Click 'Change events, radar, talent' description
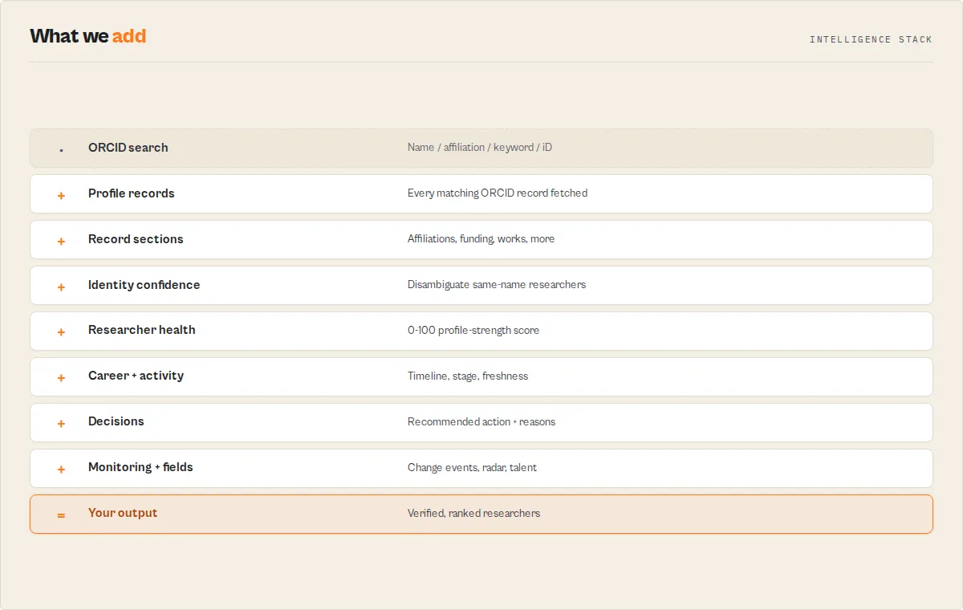 473,467
